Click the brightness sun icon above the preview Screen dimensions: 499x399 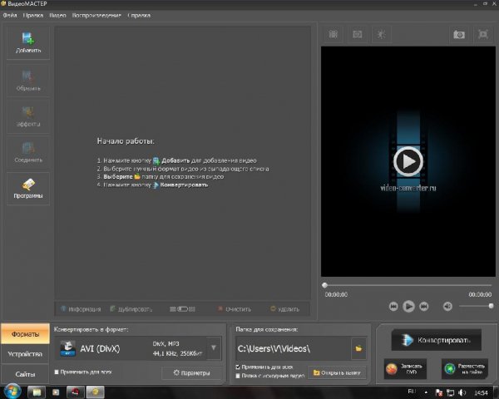tap(381, 34)
